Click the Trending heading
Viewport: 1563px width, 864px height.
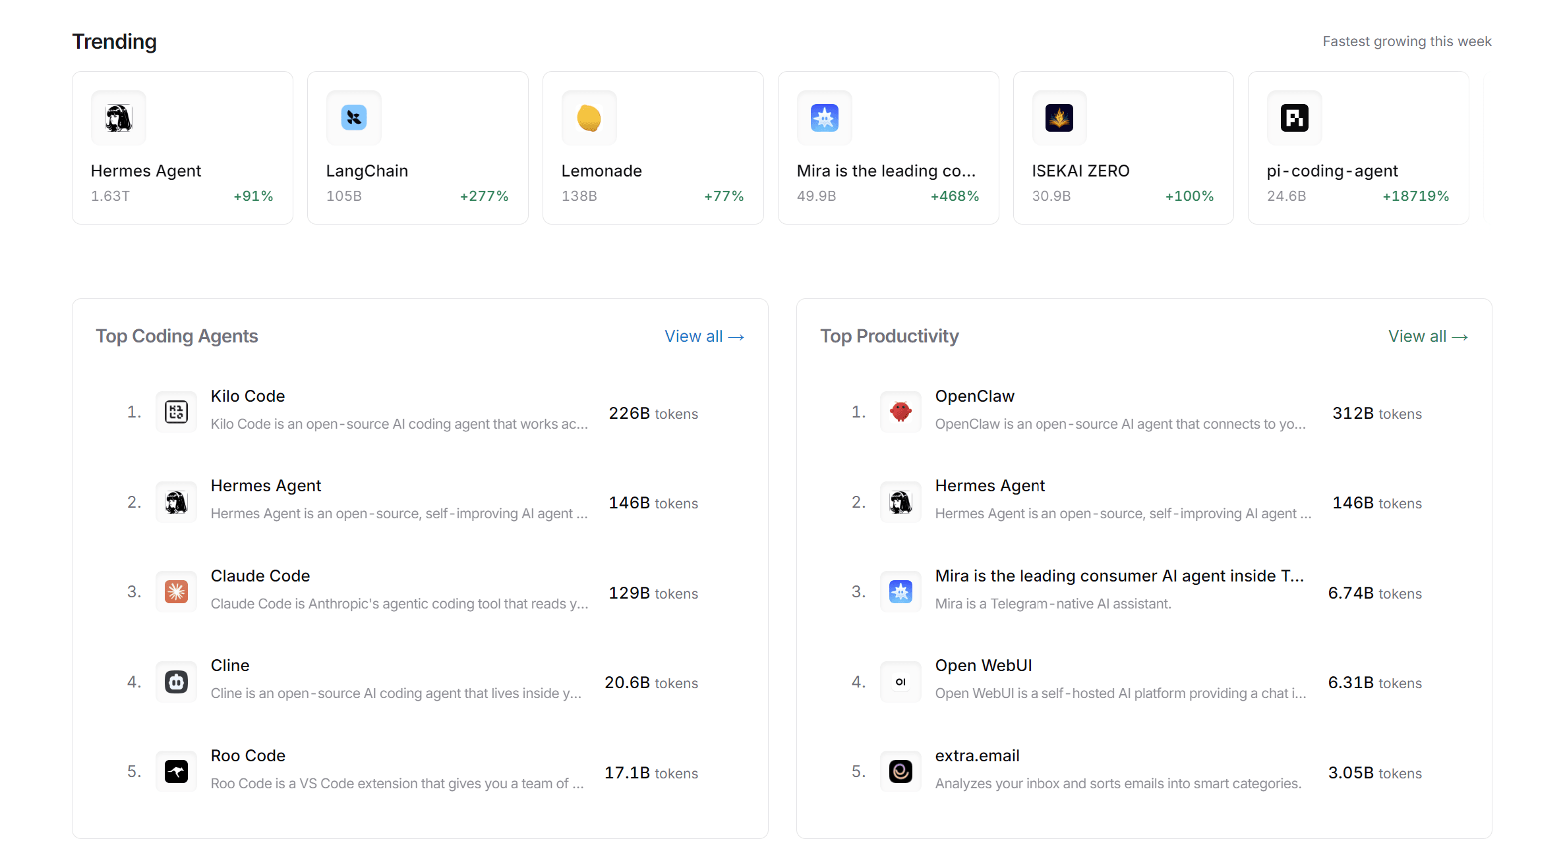coord(114,41)
